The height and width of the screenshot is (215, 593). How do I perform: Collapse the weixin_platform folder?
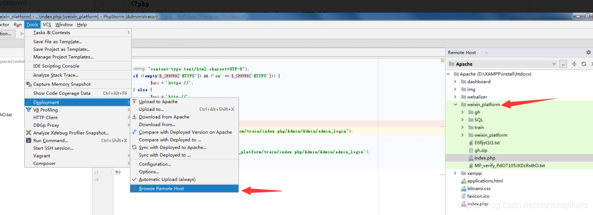pos(456,105)
